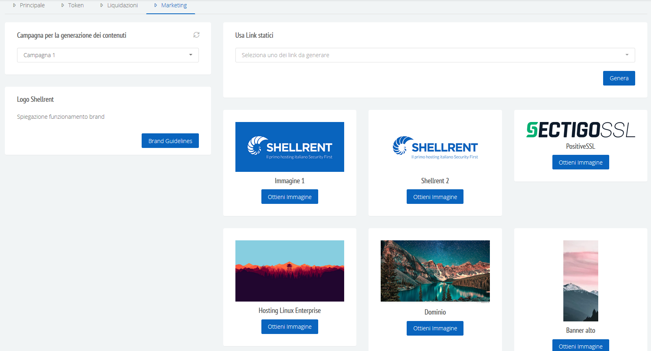651x351 pixels.
Task: Click the refresh icon in campaign card
Action: coord(196,35)
